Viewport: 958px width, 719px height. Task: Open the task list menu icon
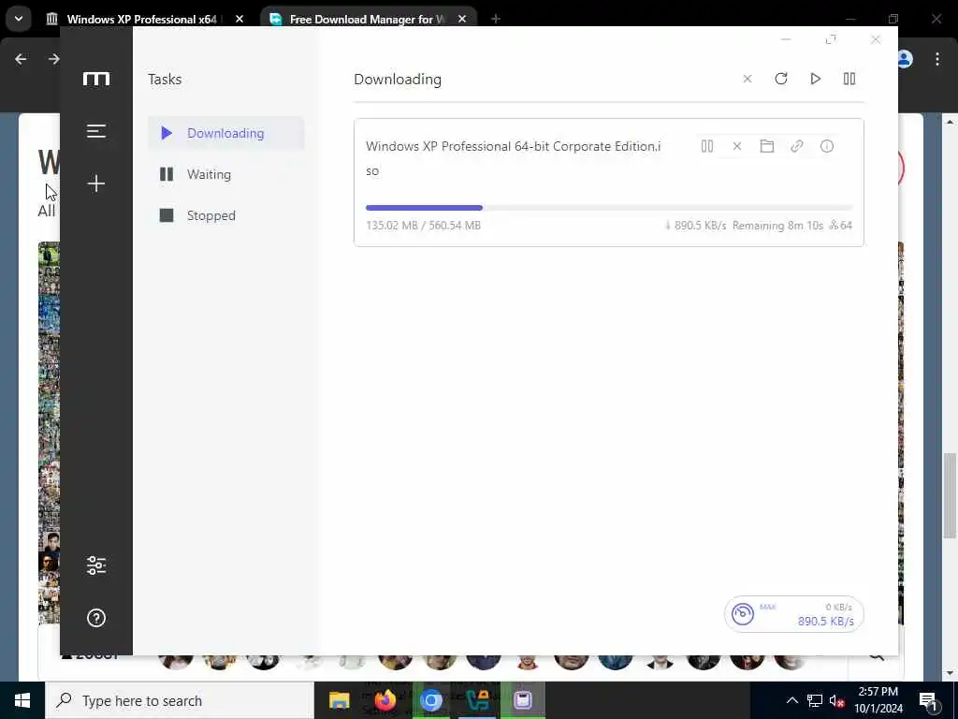[96, 131]
